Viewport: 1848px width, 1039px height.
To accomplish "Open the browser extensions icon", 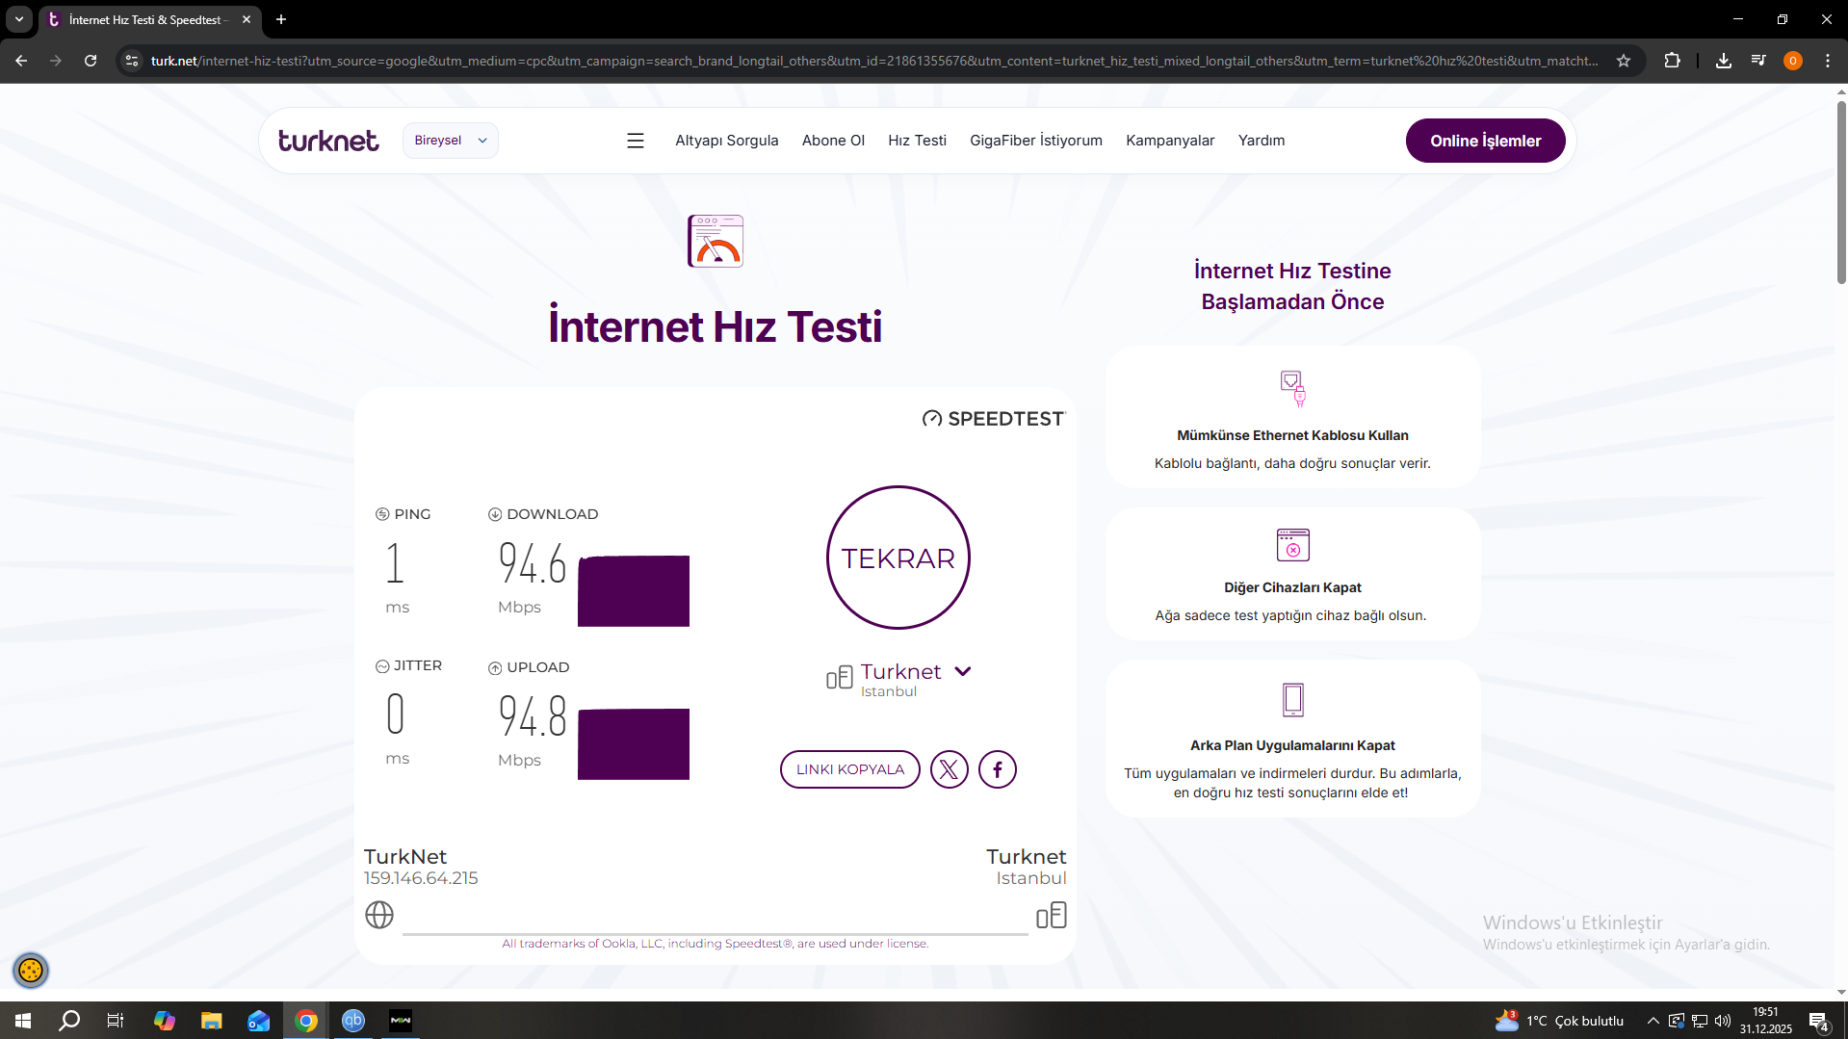I will click(x=1673, y=61).
